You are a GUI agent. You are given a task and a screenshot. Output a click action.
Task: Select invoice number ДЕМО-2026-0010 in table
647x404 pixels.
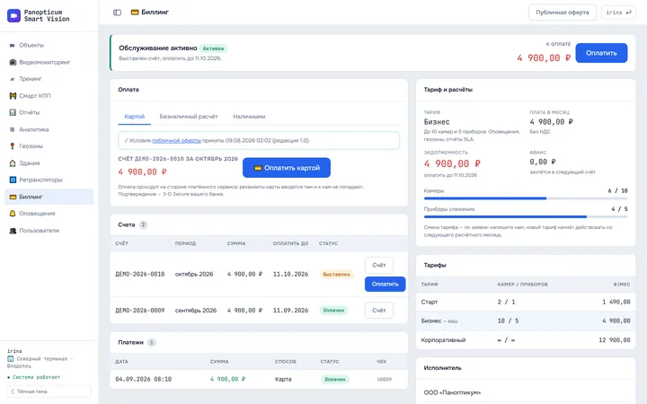pyautogui.click(x=140, y=274)
